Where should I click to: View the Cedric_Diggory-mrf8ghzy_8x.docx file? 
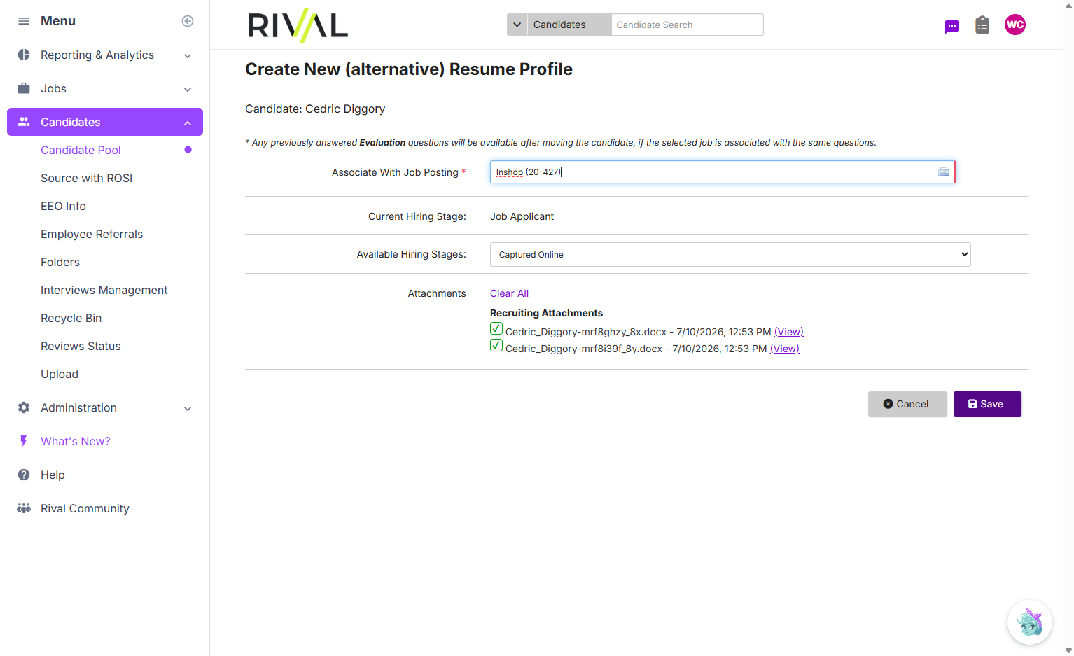[788, 332]
